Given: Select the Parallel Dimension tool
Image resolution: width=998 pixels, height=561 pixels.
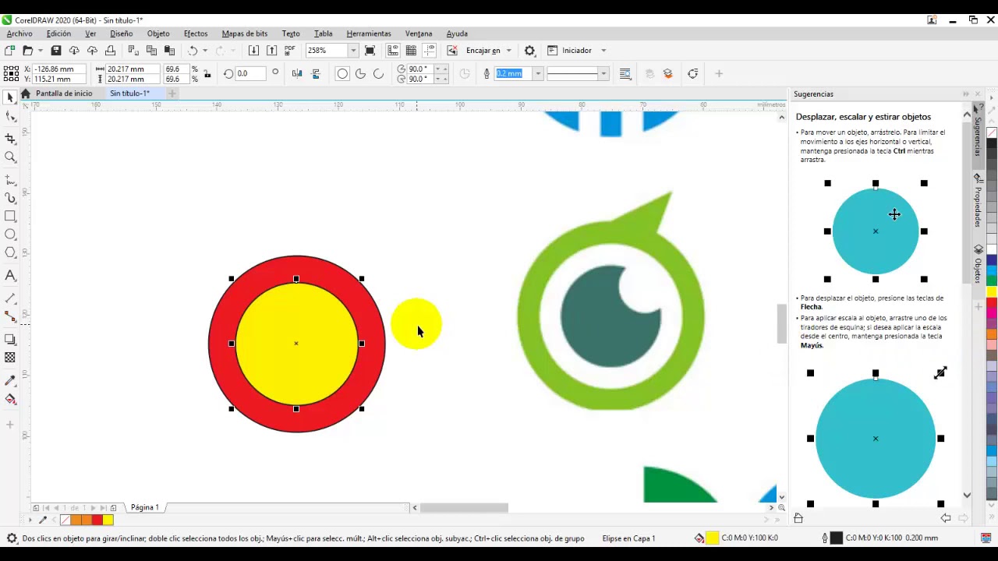Looking at the screenshot, I should pos(10,298).
